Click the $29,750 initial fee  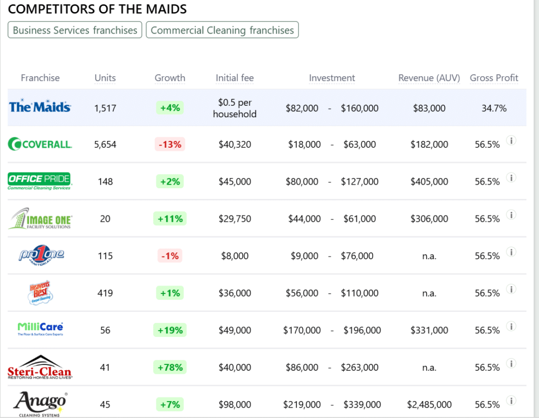pos(235,218)
